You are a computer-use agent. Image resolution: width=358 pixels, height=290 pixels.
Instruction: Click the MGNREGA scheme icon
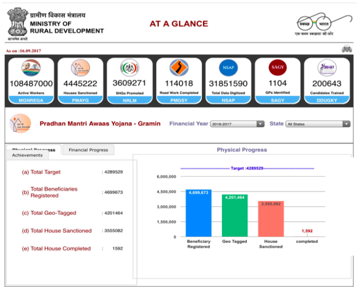[x=31, y=69]
